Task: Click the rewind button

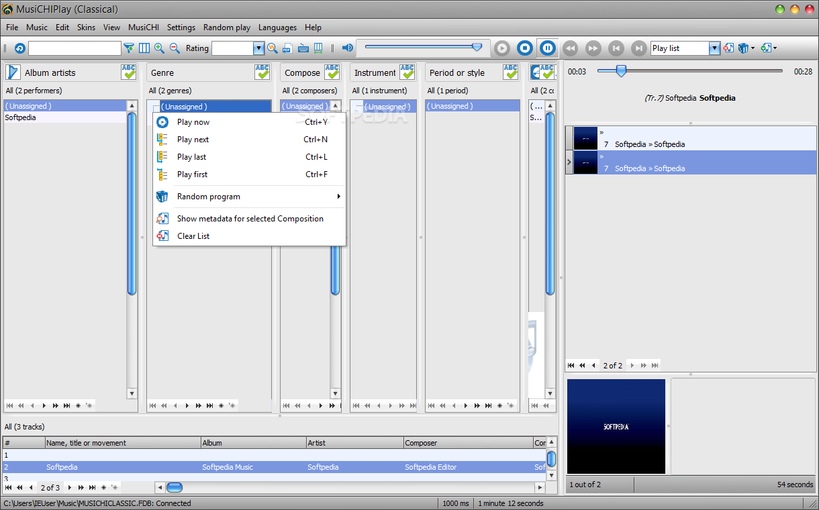Action: (x=570, y=48)
